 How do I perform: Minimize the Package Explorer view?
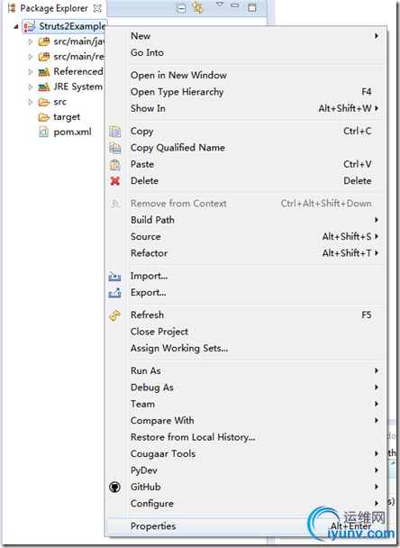coord(235,5)
